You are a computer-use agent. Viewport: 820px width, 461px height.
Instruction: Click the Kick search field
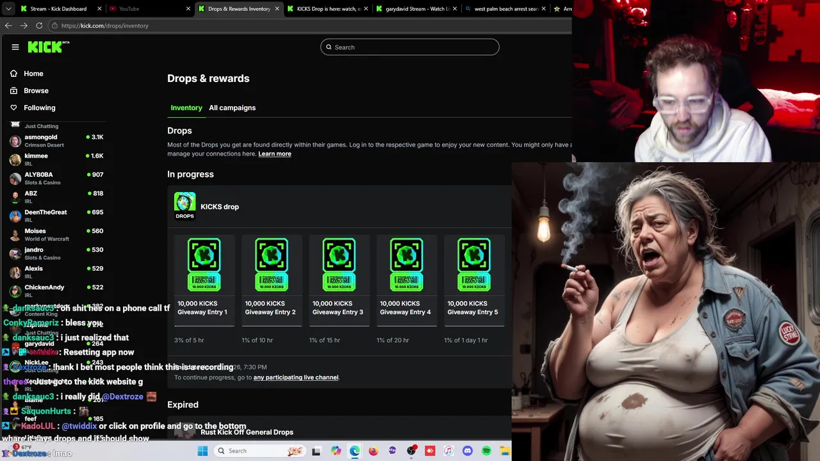point(410,47)
